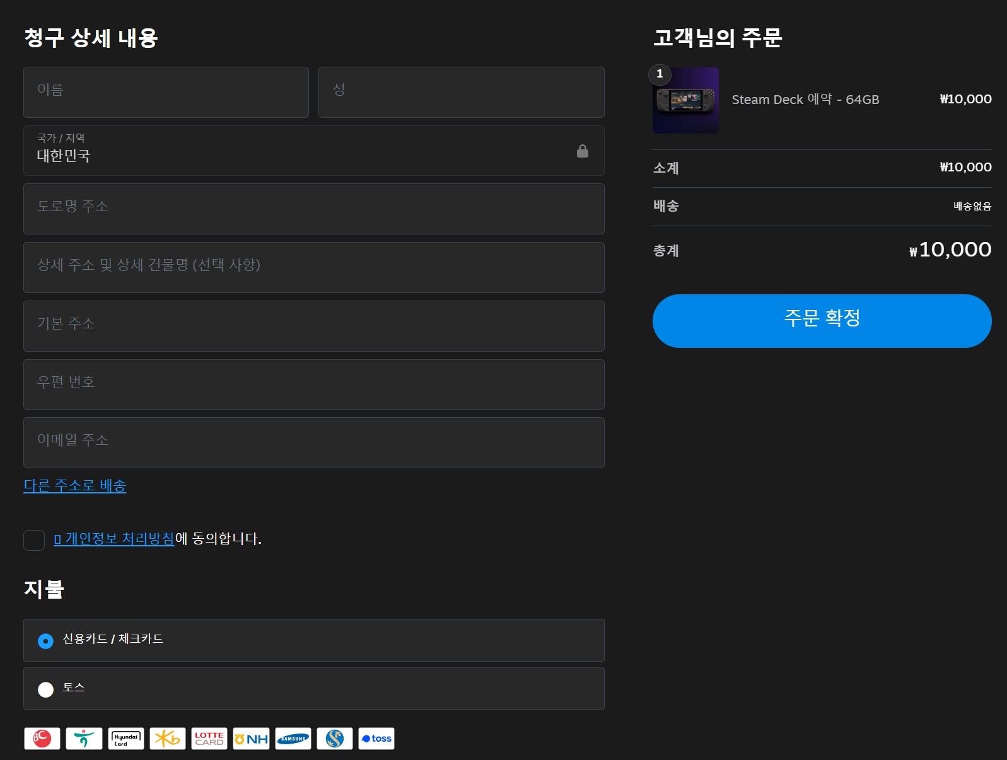Click the Shinhan blue circle logo
Image resolution: width=1007 pixels, height=760 pixels.
[335, 739]
